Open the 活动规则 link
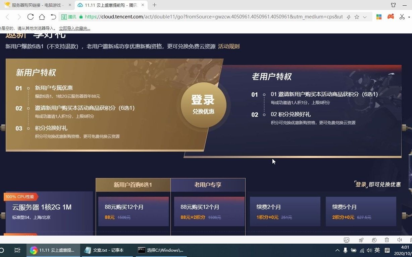The image size is (412, 257). (228, 46)
